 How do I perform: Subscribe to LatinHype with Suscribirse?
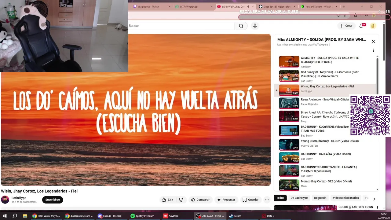tap(53, 200)
